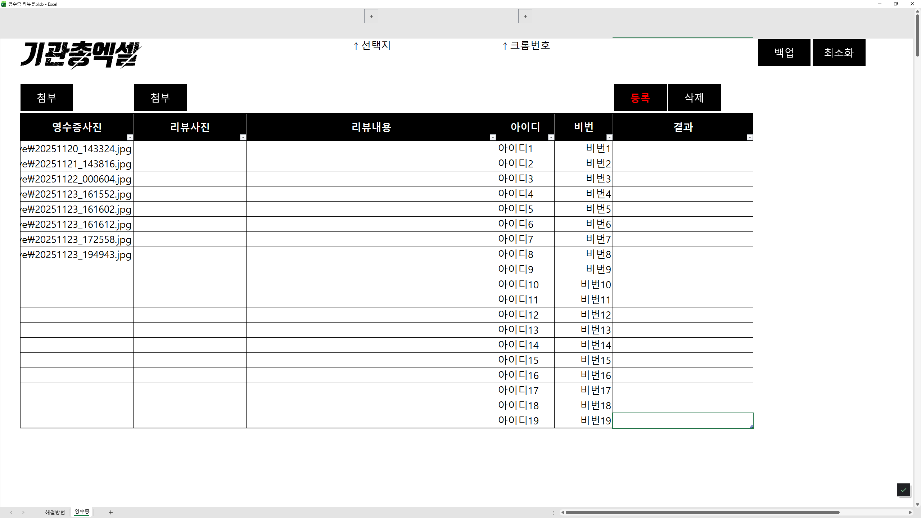Switch to the 해결방법 sheet tab
This screenshot has width=921, height=518.
[55, 512]
